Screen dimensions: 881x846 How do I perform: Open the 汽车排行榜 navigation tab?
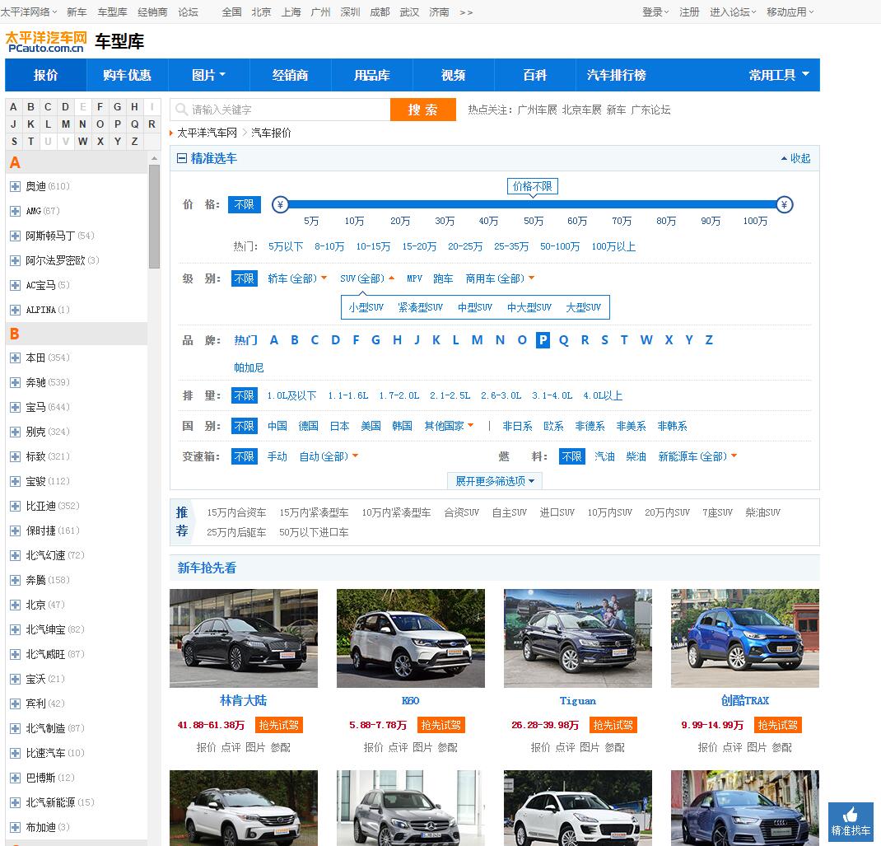(x=616, y=75)
